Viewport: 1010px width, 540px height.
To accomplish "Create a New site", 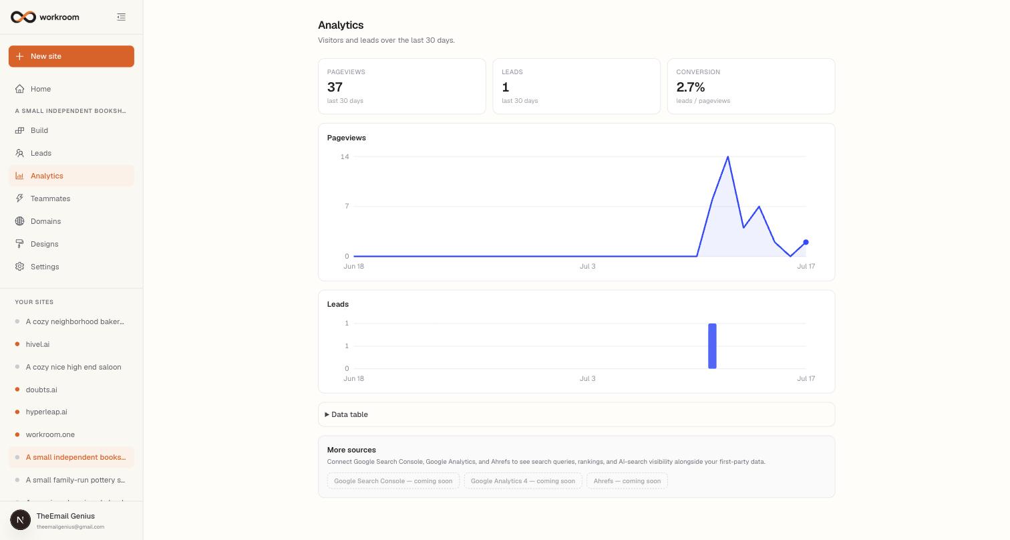I will [71, 56].
